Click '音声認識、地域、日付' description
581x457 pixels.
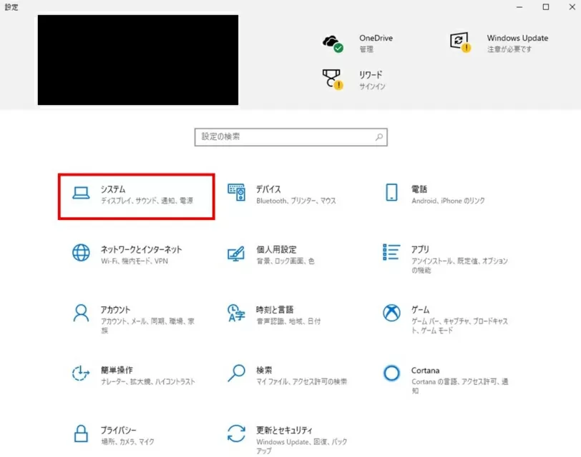[288, 321]
